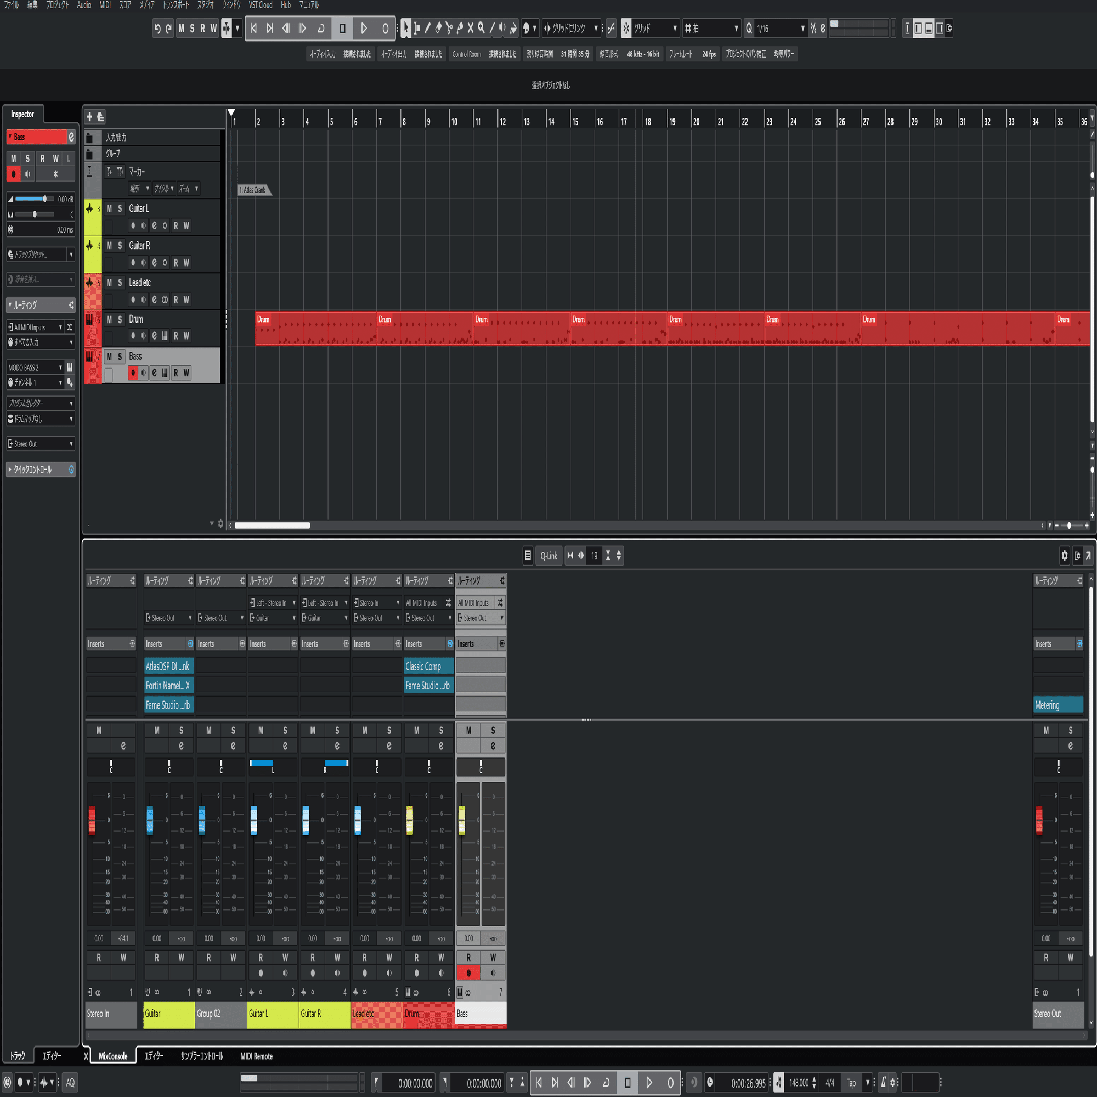Select the Split (scissors) tool
The height and width of the screenshot is (1097, 1097).
click(449, 28)
